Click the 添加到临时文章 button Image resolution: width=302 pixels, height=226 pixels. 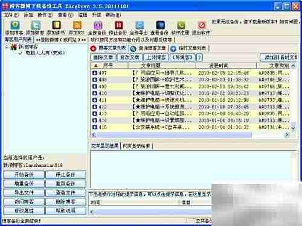[279, 57]
